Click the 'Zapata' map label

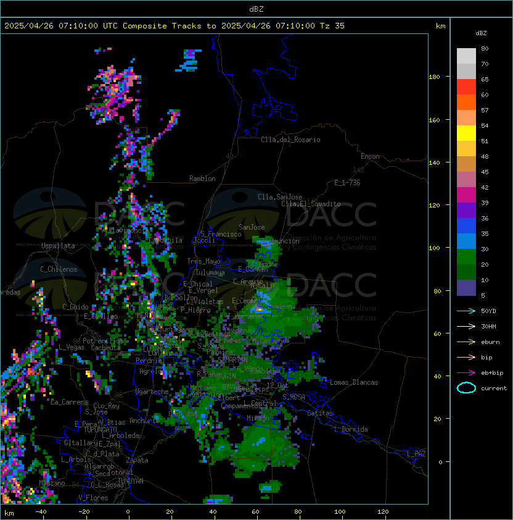pyautogui.click(x=137, y=460)
